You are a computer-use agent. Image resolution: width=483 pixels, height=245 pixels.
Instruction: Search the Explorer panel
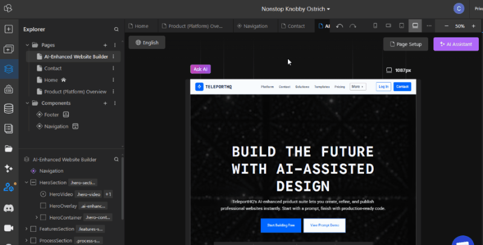coord(116,30)
